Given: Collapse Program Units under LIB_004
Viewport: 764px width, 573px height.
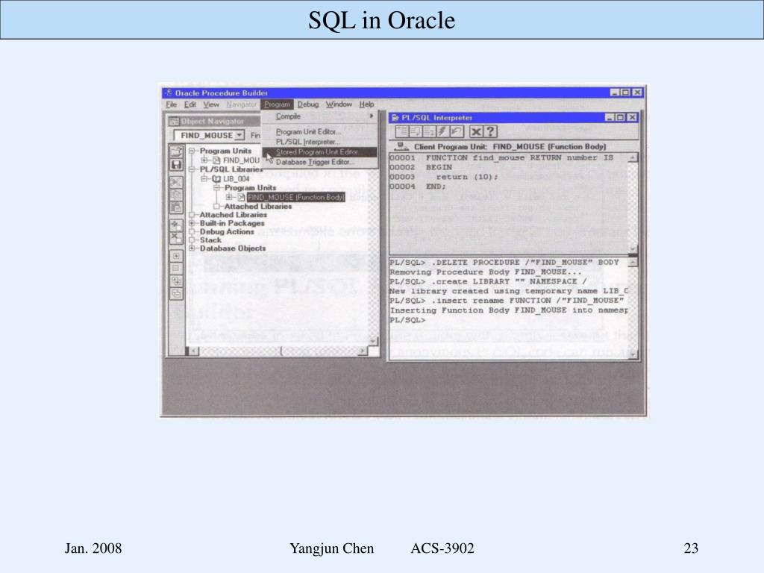Looking at the screenshot, I should (217, 187).
